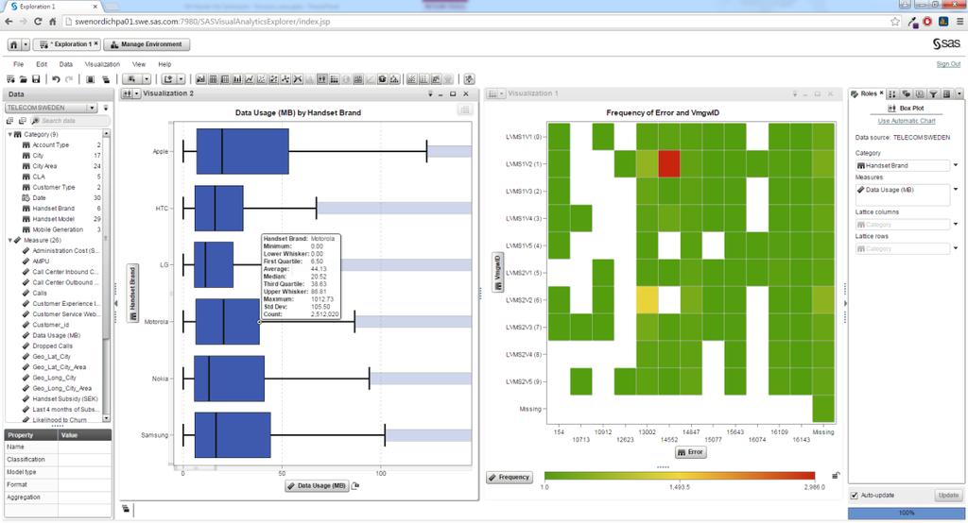Select Dropped Calls in the measure list
968x523 pixels.
tap(53, 346)
